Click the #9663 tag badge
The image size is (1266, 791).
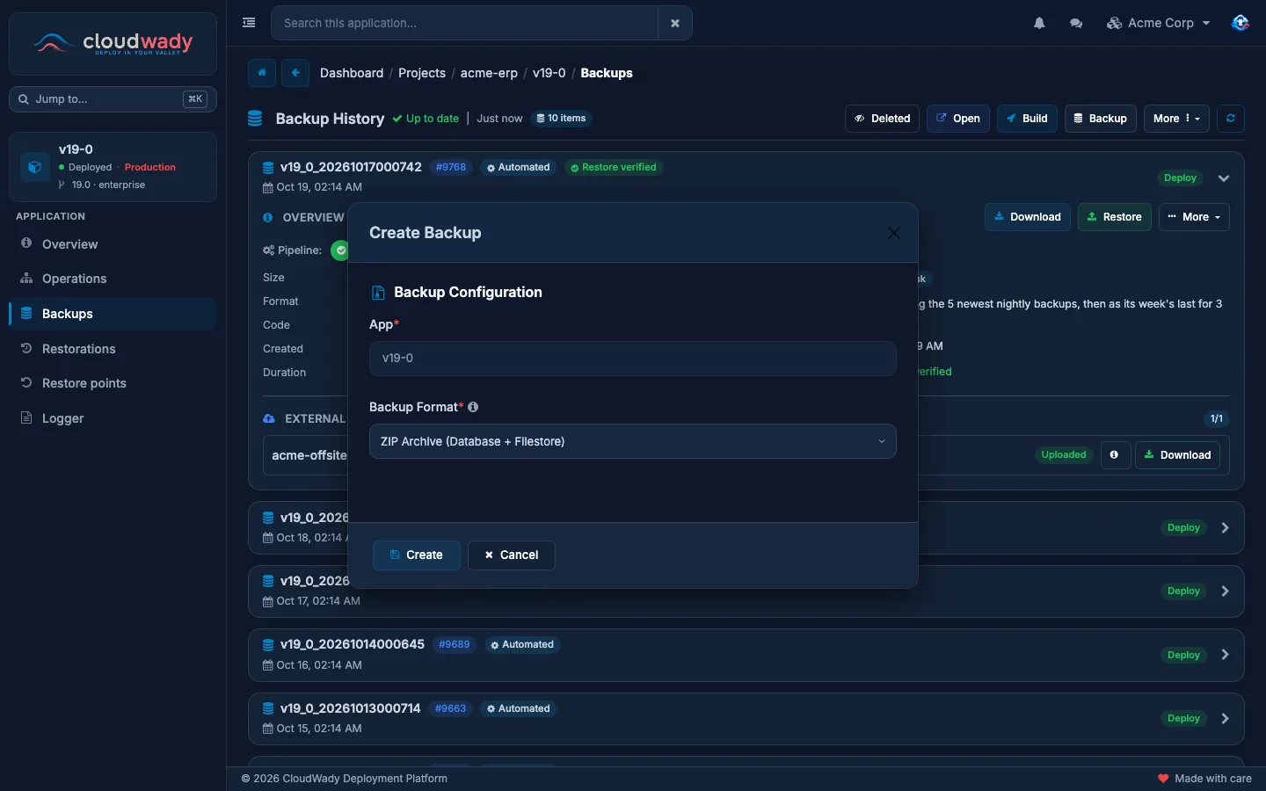coord(451,708)
